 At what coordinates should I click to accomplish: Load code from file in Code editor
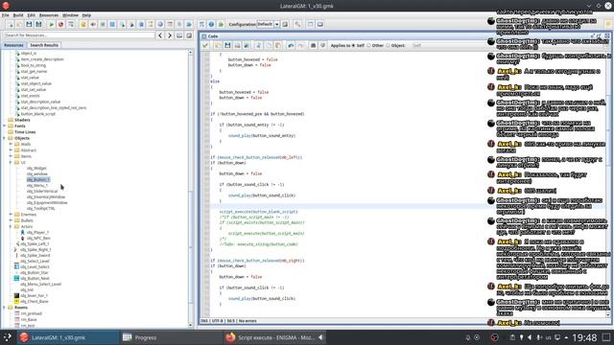point(218,46)
